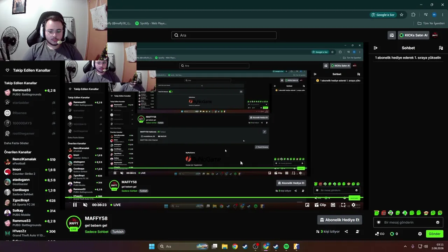Viewport: 448px width, 252px height.
Task: Click the system tray speaker icon
Action: click(x=426, y=246)
